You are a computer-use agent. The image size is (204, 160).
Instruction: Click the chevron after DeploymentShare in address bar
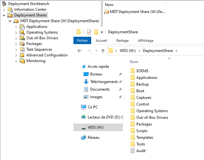176,51
